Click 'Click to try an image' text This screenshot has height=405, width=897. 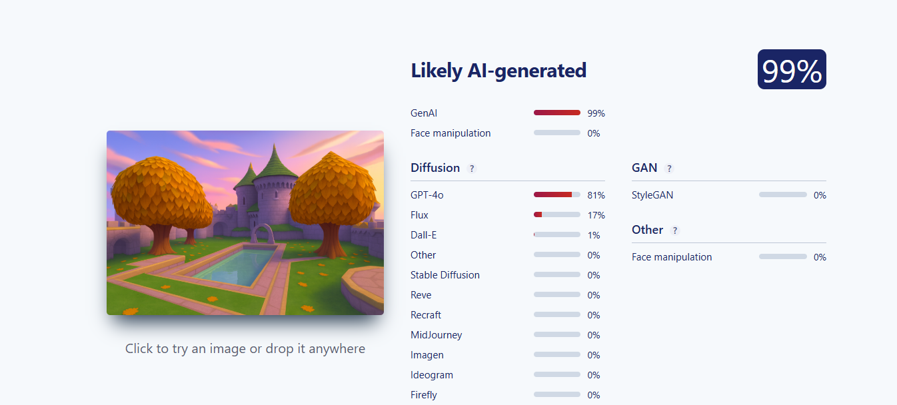[245, 348]
